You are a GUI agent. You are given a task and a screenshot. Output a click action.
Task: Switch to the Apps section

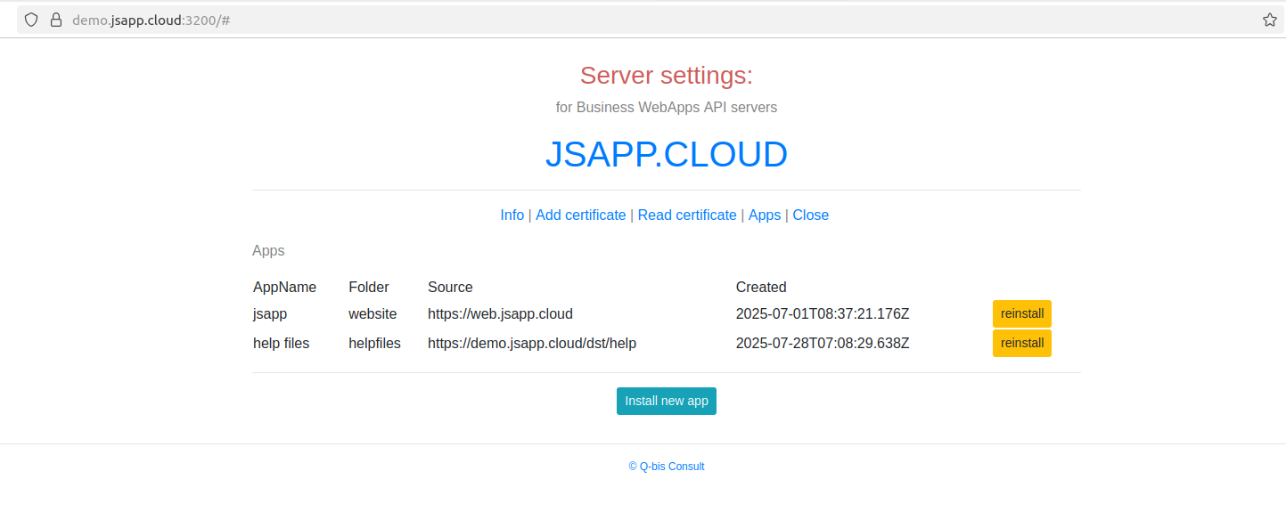[x=764, y=215]
